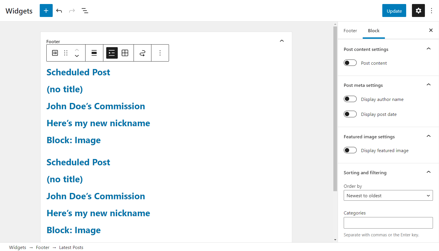Open the document overview list
439x251 pixels.
[x=85, y=11]
